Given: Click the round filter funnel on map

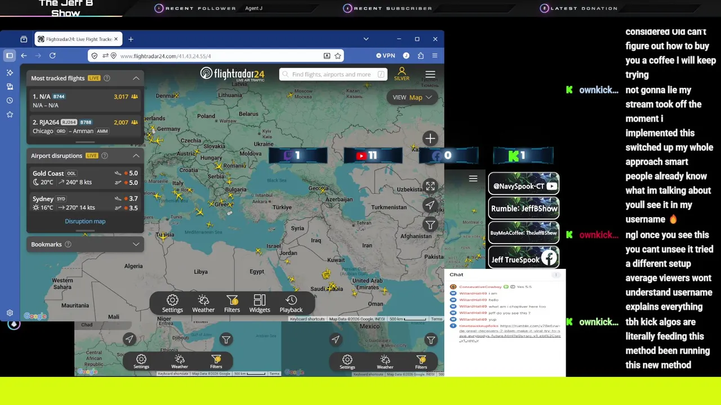Looking at the screenshot, I should tap(430, 225).
